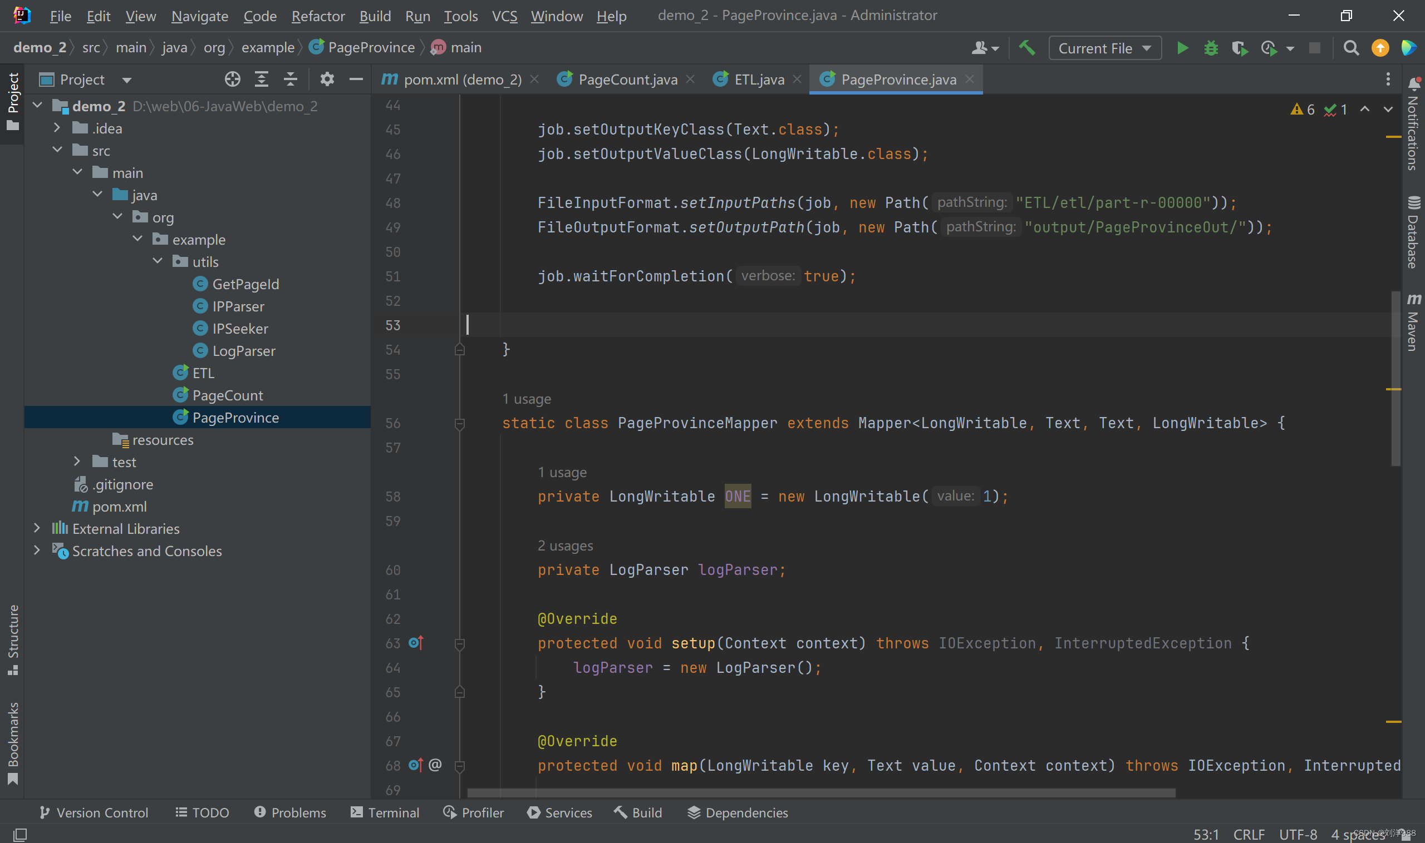Click the 1 usage hint above PageProvinceMapper
The width and height of the screenshot is (1425, 843).
point(527,399)
